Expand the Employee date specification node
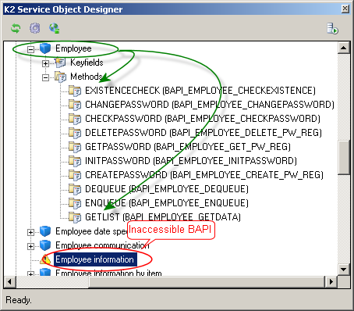 pyautogui.click(x=30, y=232)
